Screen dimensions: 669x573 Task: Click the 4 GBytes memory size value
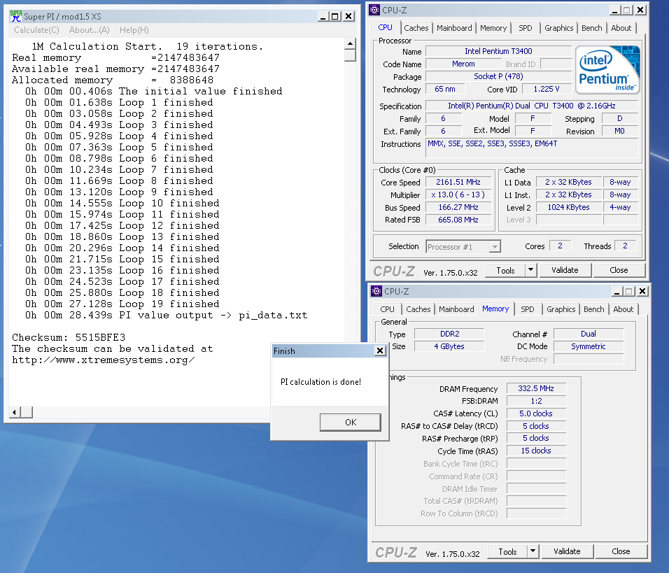(450, 346)
